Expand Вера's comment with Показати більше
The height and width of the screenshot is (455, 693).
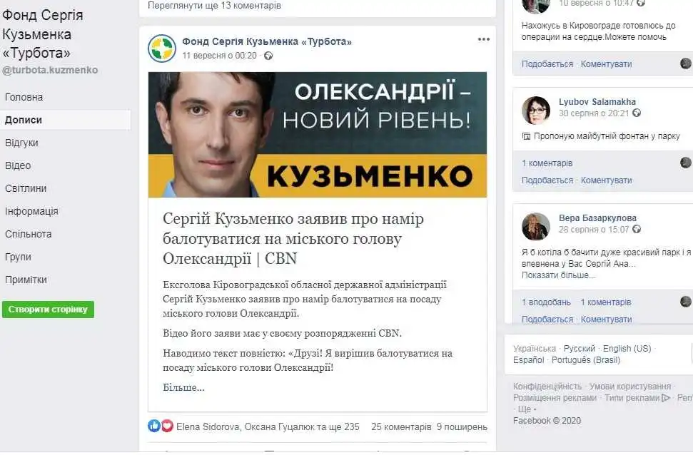click(x=558, y=275)
